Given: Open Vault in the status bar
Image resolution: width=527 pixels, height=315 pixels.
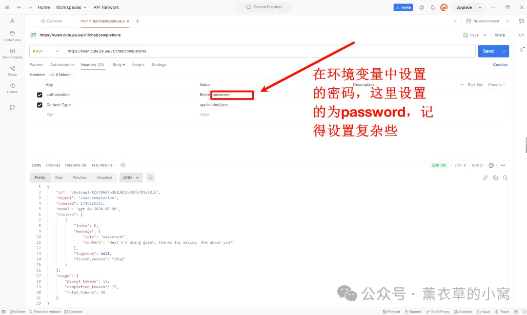Looking at the screenshot, I should point(483,312).
